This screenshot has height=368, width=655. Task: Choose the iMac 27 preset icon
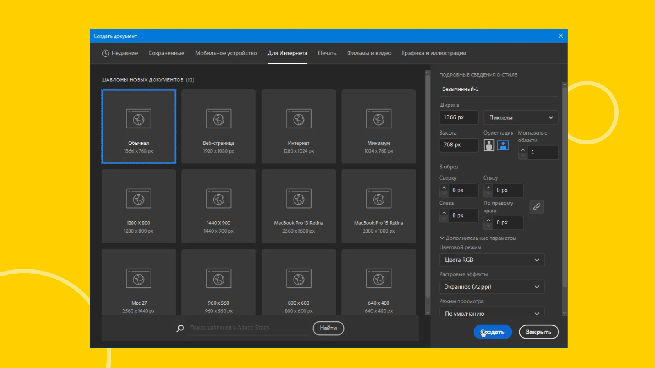[139, 278]
